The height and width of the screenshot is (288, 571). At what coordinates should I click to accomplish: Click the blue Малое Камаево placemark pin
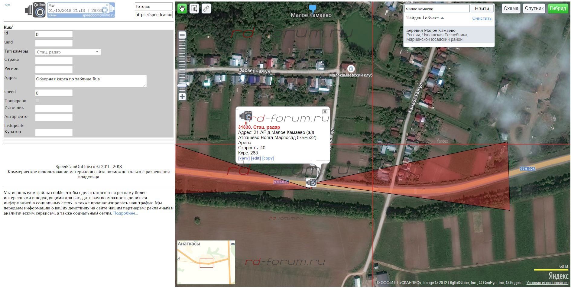(313, 8)
